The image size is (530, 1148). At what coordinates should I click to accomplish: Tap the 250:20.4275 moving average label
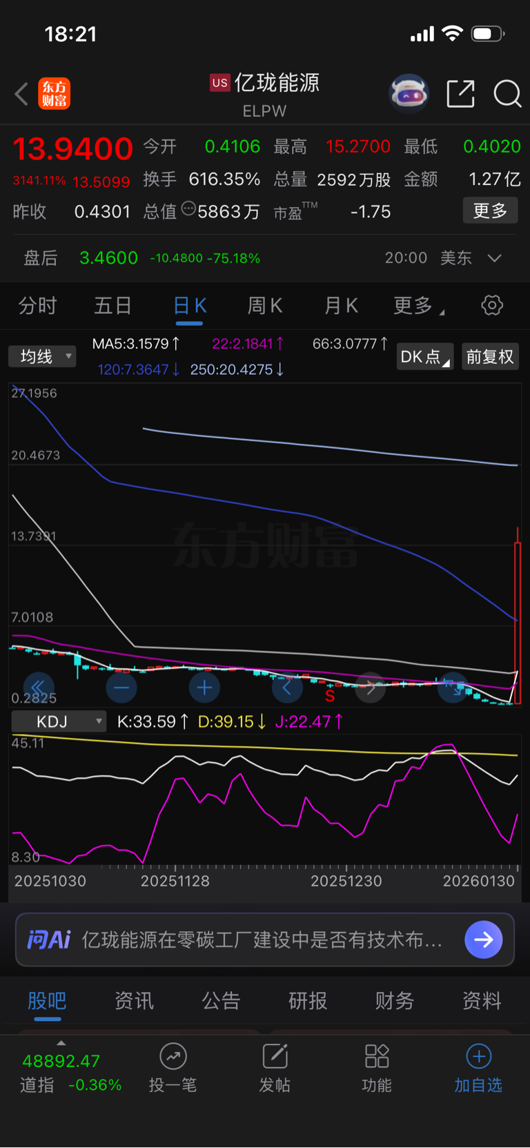(x=237, y=369)
